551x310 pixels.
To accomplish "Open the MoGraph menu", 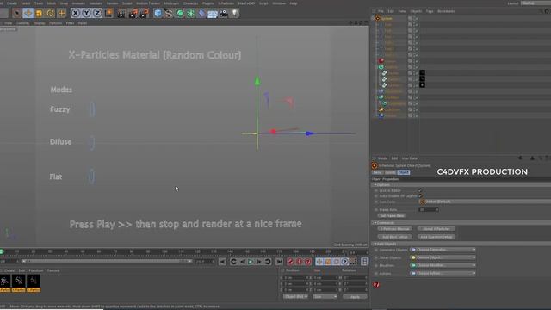I will pyautogui.click(x=171, y=3).
